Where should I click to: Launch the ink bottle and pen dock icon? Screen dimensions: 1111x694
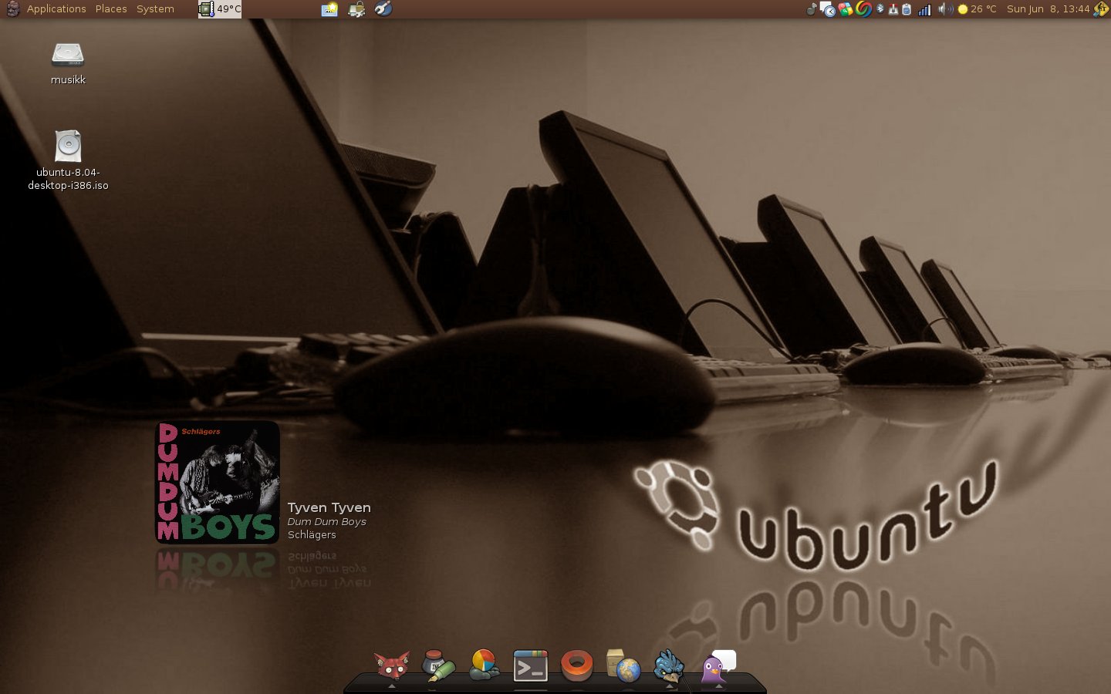(x=437, y=665)
